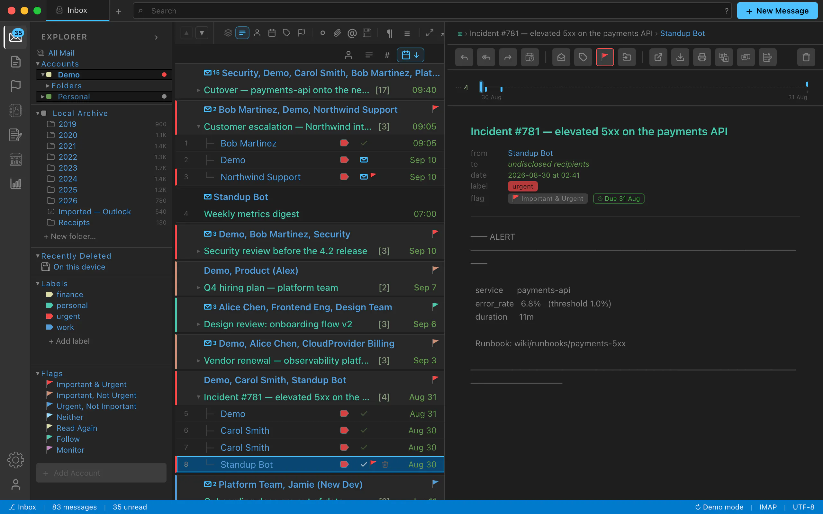Open Calendar view in left sidebar
The image size is (823, 514).
tap(16, 159)
